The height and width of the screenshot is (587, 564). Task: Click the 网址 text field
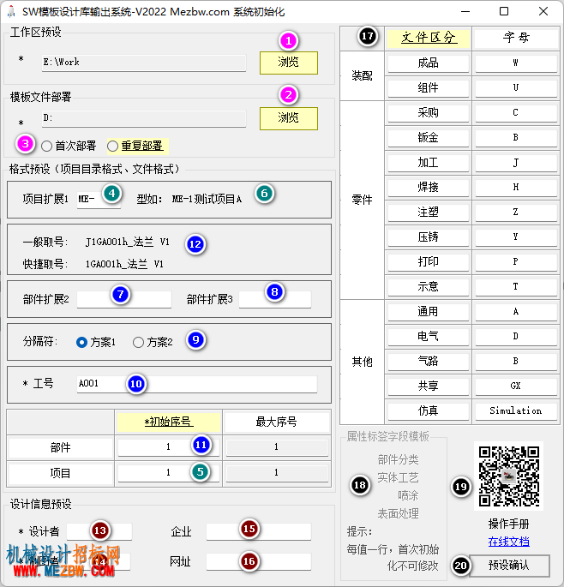(x=258, y=562)
